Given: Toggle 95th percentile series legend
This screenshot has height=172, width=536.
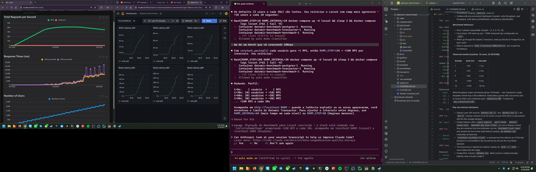Looking at the screenshot, I should click(x=64, y=59).
